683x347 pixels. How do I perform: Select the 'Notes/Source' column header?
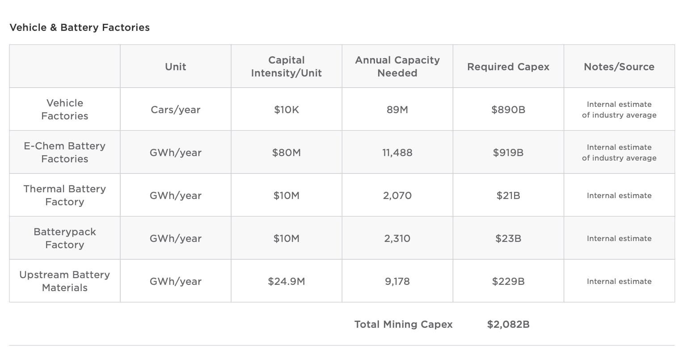click(x=619, y=67)
